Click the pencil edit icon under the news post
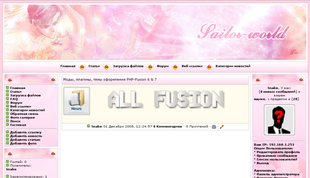Screen dimensions: 310x178 click(222, 127)
